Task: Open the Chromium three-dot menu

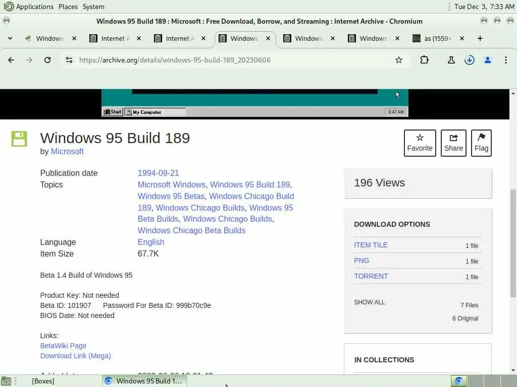Action: pyautogui.click(x=505, y=60)
